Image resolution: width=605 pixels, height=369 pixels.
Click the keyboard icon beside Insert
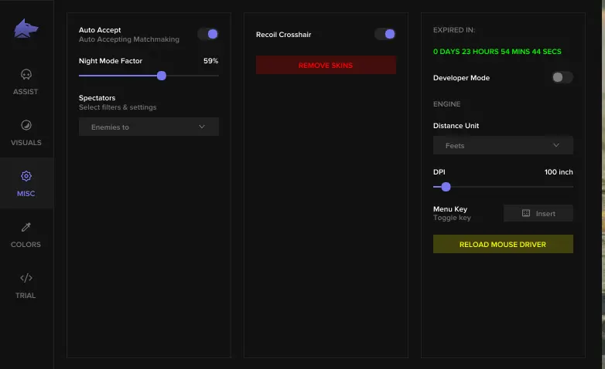click(525, 214)
